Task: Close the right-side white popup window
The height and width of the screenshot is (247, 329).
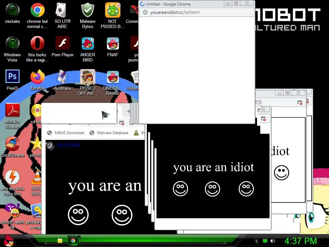Action: (x=298, y=93)
